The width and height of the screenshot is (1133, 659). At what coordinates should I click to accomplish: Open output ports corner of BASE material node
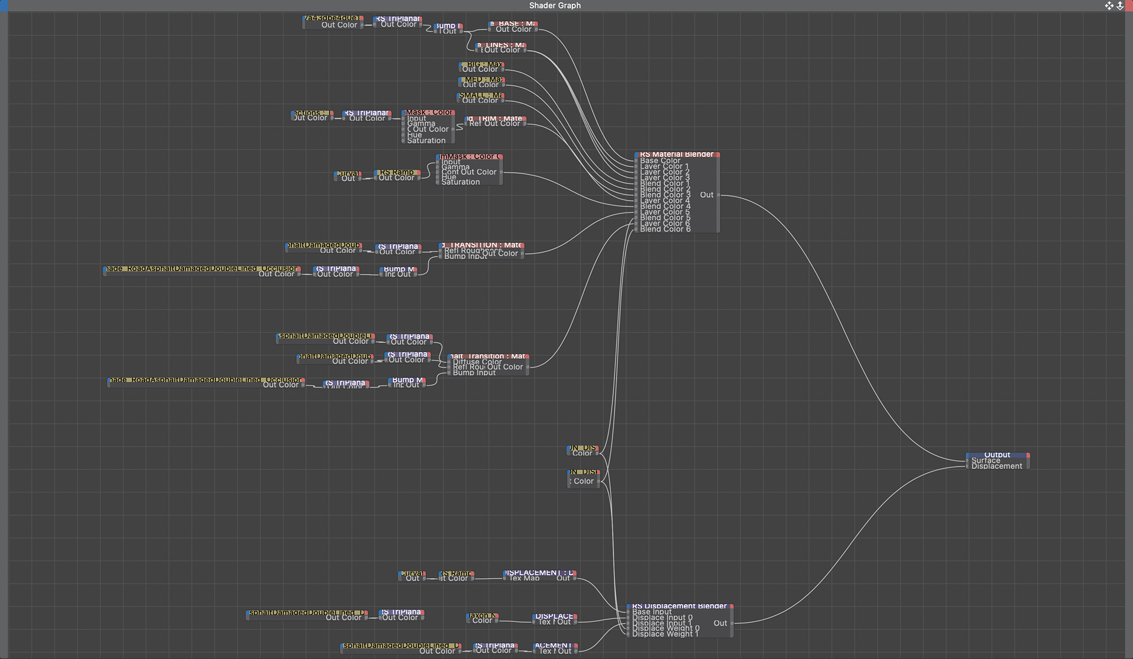536,24
